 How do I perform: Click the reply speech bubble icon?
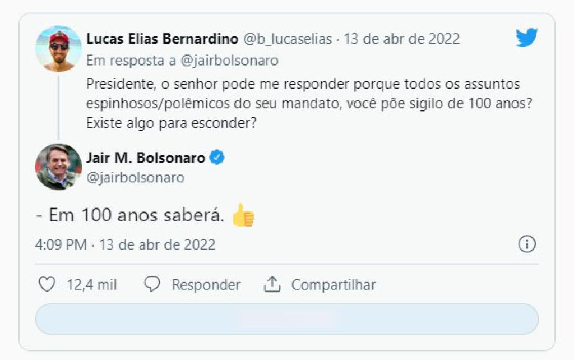[x=152, y=284]
